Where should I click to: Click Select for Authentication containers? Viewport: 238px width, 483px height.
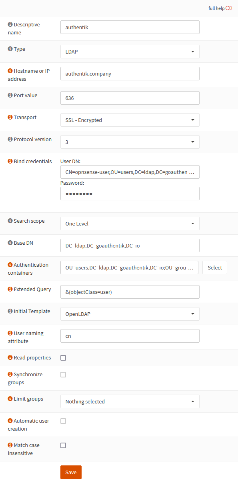pyautogui.click(x=215, y=267)
